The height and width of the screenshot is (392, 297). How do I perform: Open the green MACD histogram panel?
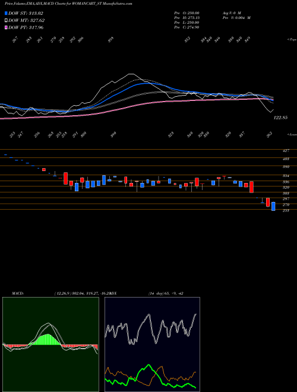click(x=50, y=344)
